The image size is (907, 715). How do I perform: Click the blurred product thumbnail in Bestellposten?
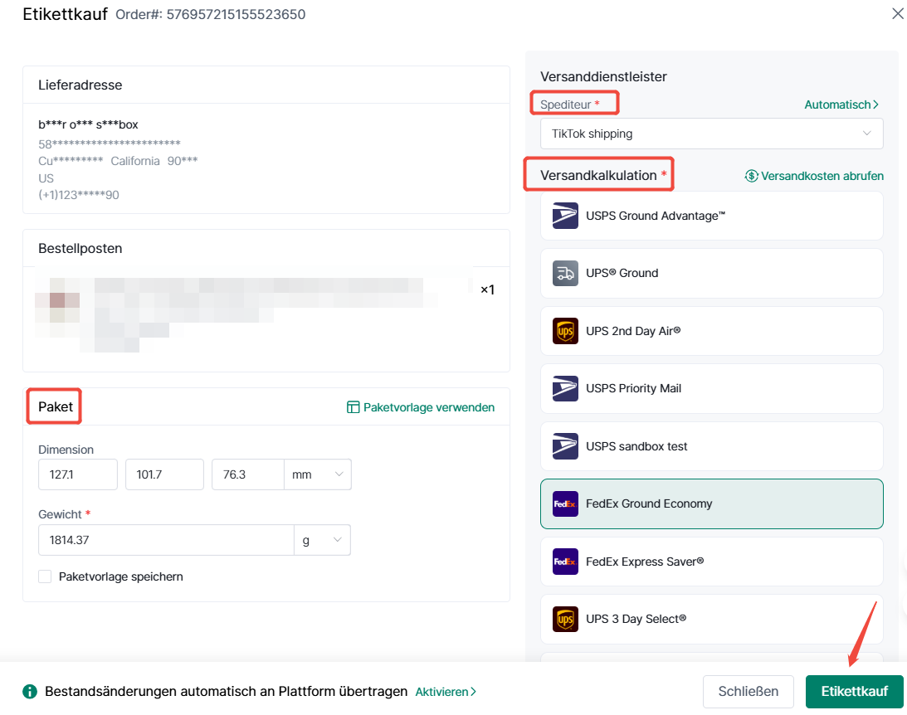(x=57, y=308)
